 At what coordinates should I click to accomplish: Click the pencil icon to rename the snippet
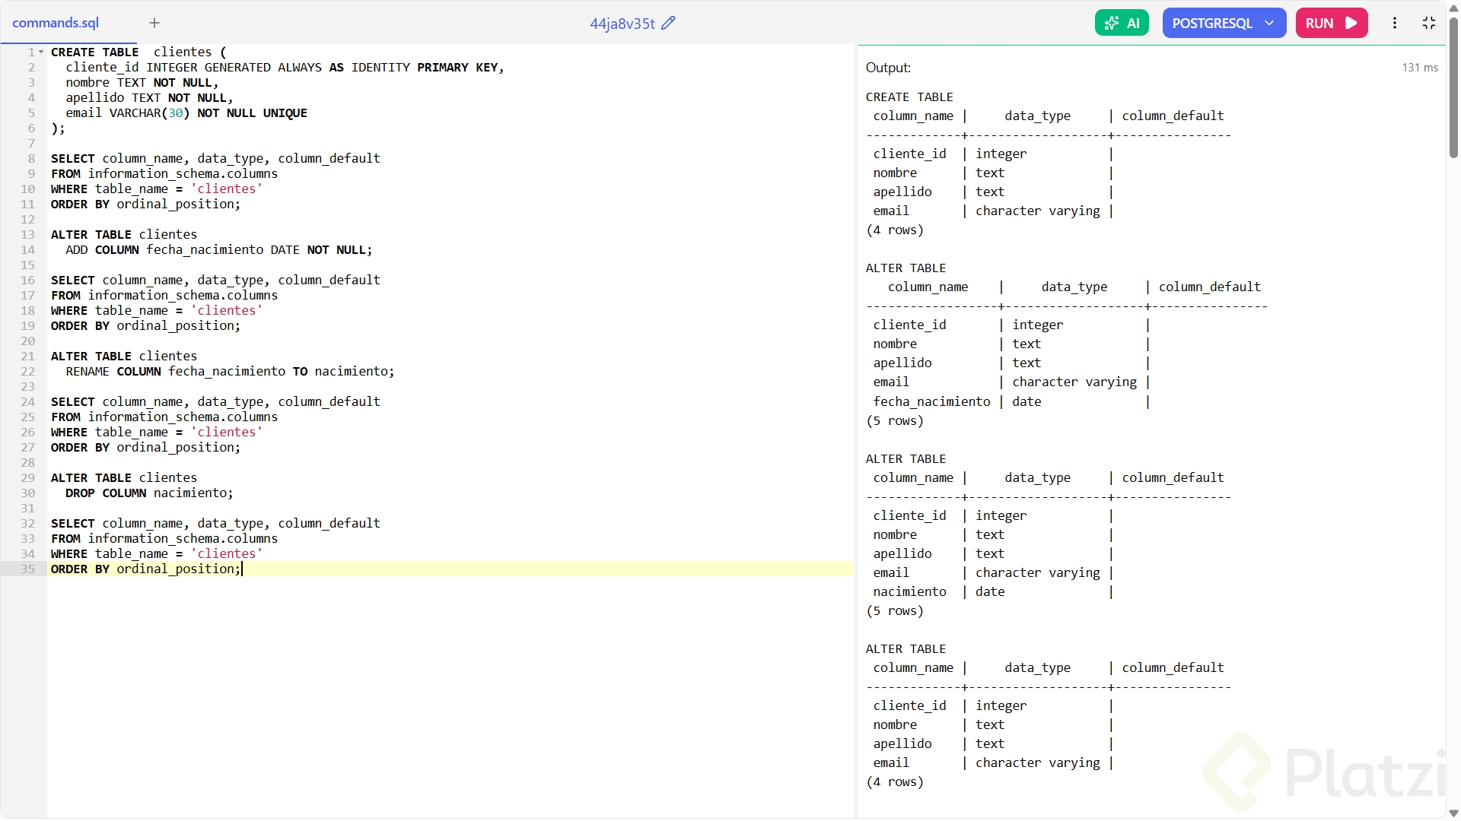click(x=668, y=24)
